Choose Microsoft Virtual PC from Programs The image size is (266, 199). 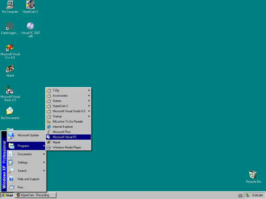(x=68, y=137)
